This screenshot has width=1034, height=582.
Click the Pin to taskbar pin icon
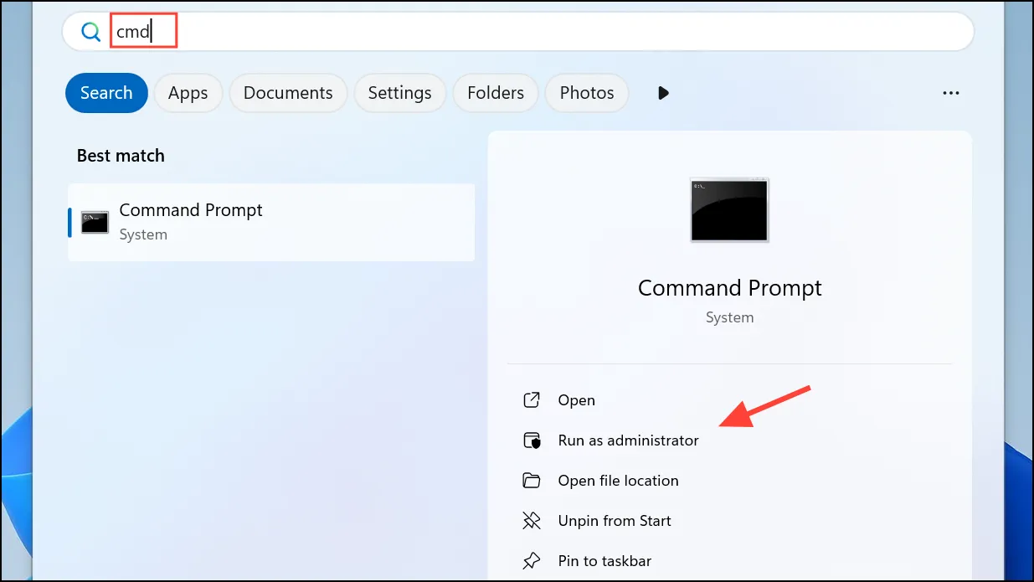(532, 560)
